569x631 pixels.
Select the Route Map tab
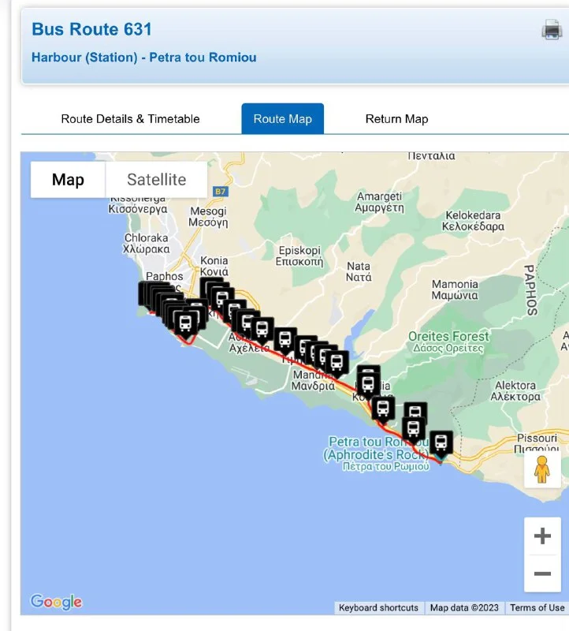click(x=282, y=119)
